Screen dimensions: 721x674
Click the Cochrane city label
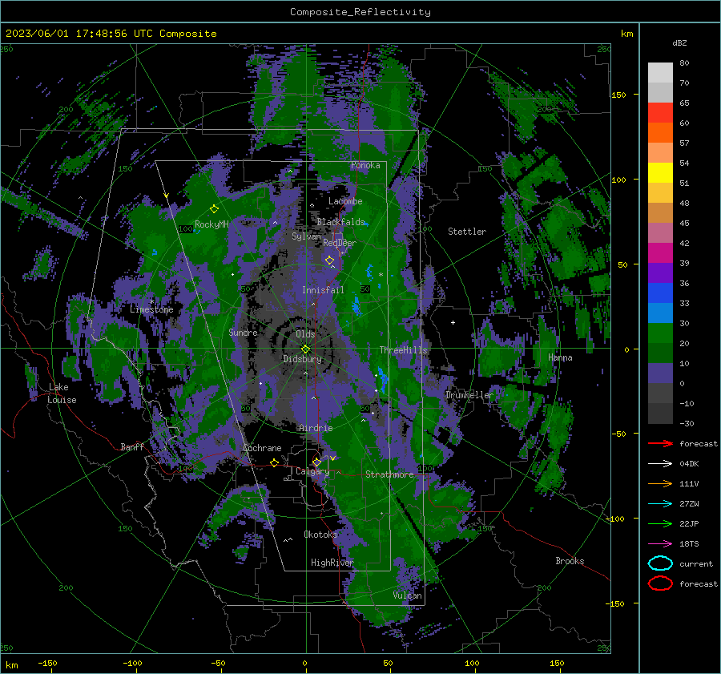(x=262, y=448)
